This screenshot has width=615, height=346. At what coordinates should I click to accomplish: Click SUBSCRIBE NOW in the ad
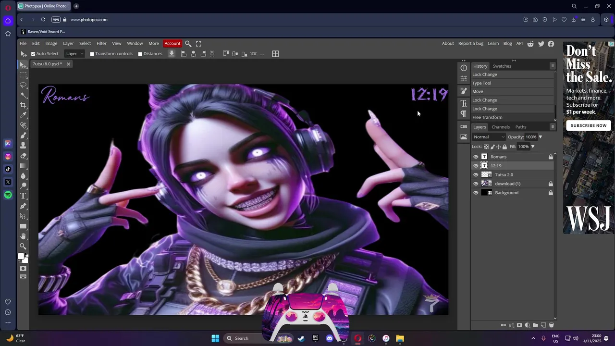point(589,125)
